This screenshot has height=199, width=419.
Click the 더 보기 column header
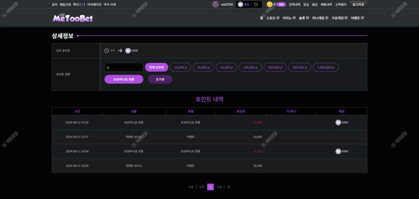point(292,111)
